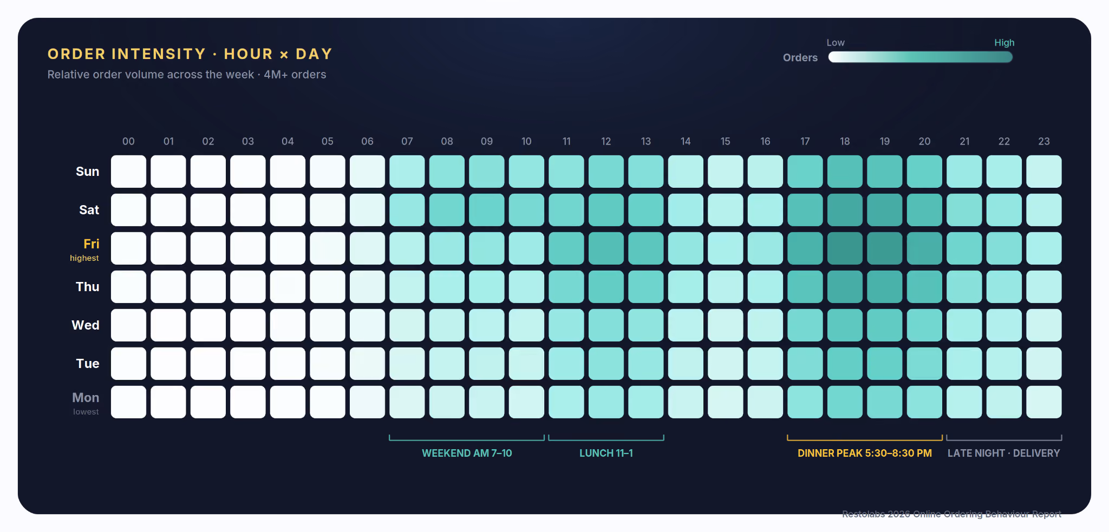The image size is (1109, 532).
Task: Click the Fri row label
Action: point(91,244)
